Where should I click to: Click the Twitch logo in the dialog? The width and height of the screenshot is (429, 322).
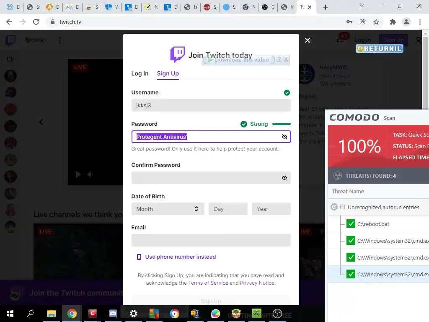click(178, 54)
